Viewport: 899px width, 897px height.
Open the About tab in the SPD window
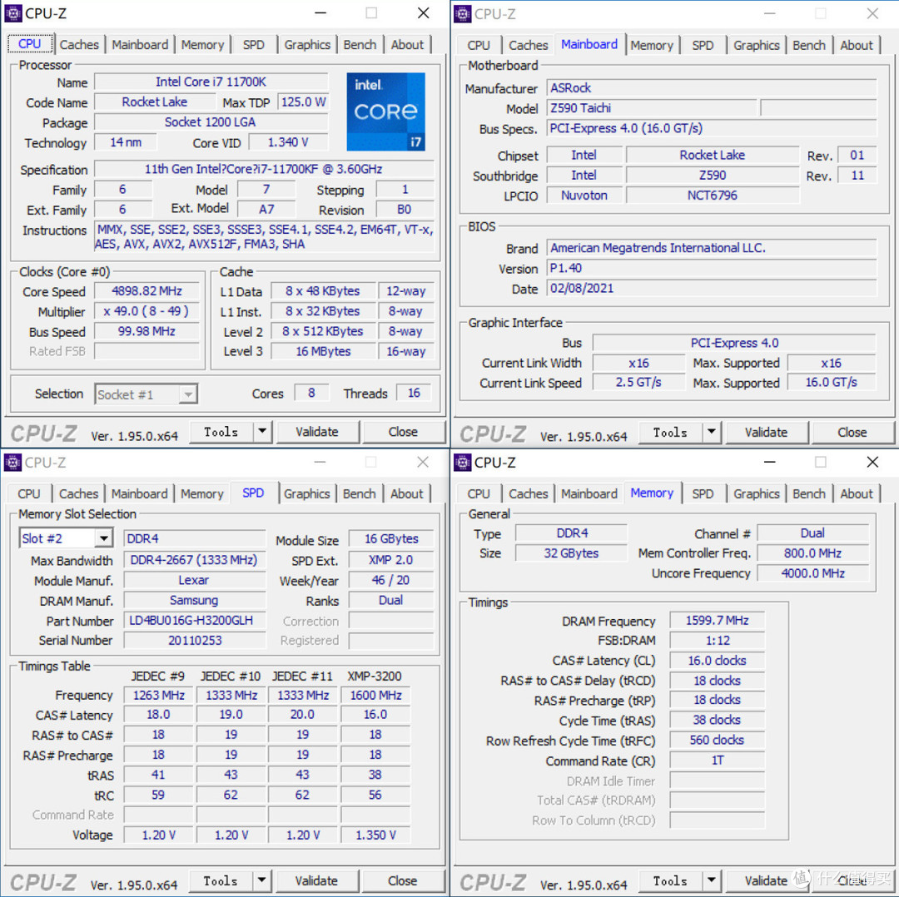point(407,493)
